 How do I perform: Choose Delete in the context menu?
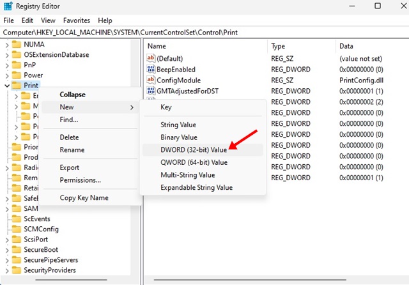(89, 137)
